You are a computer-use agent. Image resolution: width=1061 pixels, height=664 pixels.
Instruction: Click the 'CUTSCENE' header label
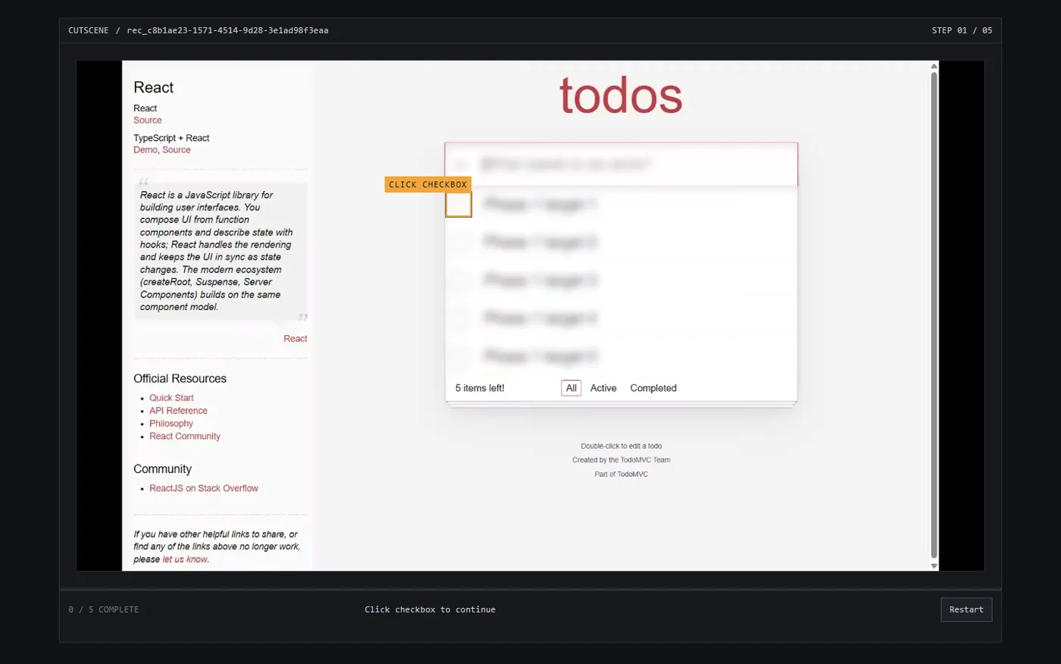pos(89,30)
